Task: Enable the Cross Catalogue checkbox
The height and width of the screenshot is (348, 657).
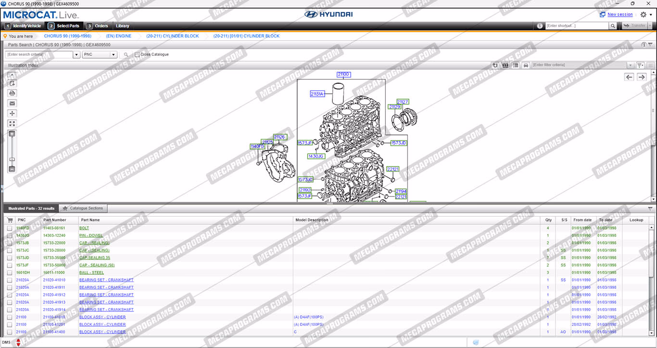Action: click(137, 55)
